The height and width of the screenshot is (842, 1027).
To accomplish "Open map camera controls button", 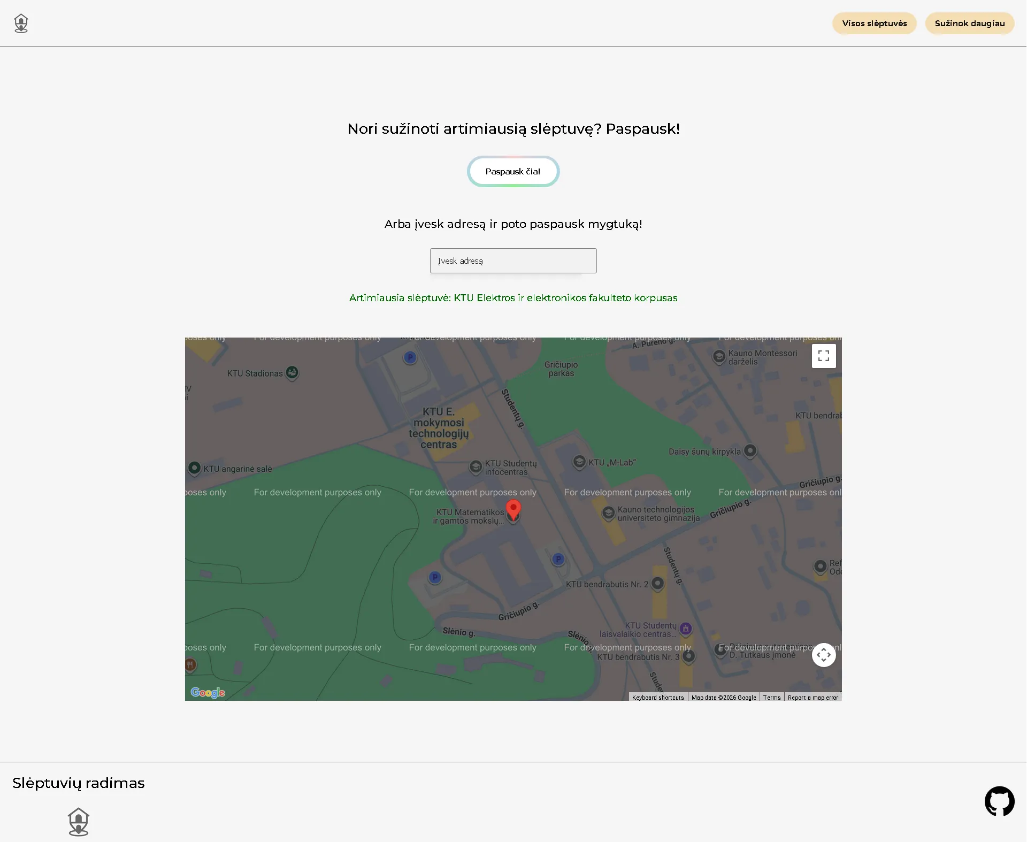I will click(823, 655).
